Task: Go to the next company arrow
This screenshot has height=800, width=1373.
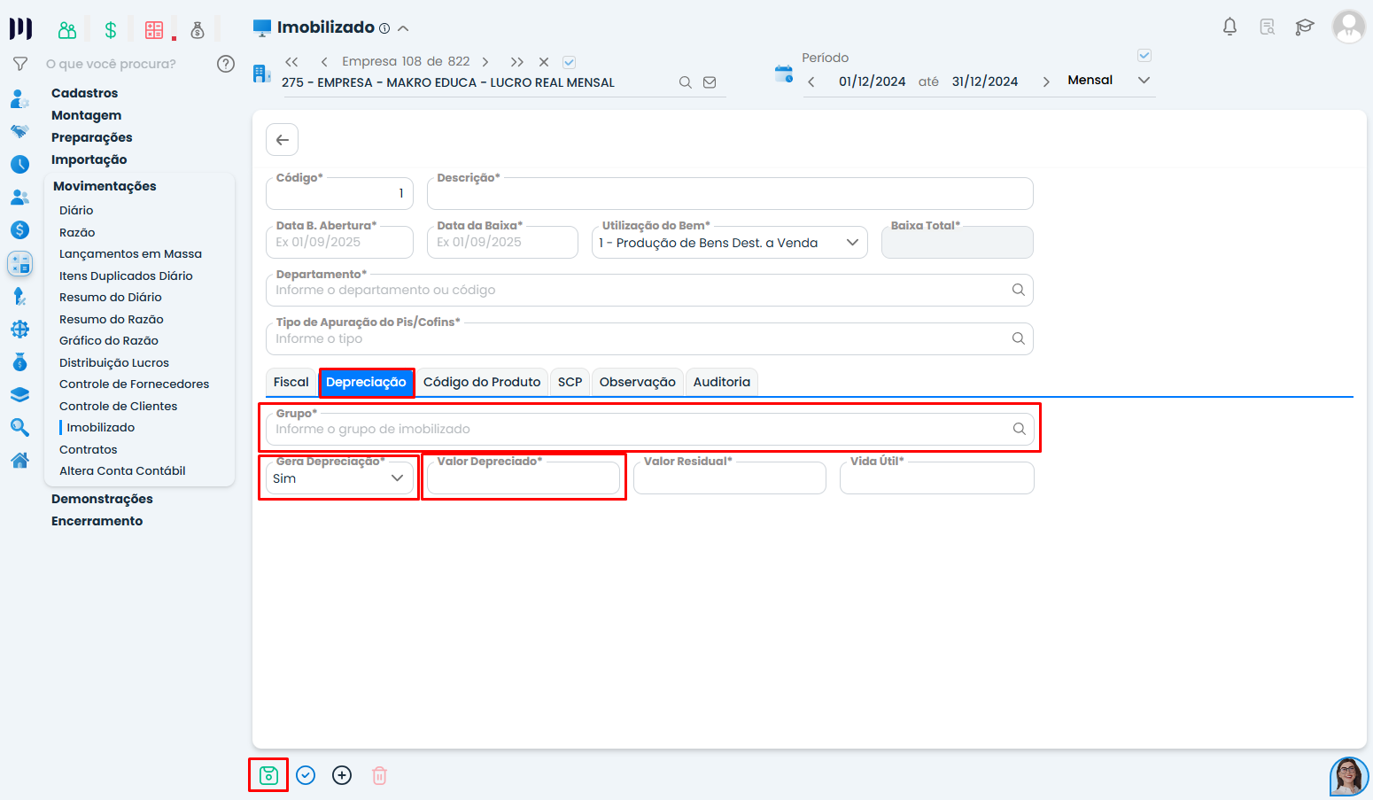Action: (x=485, y=62)
